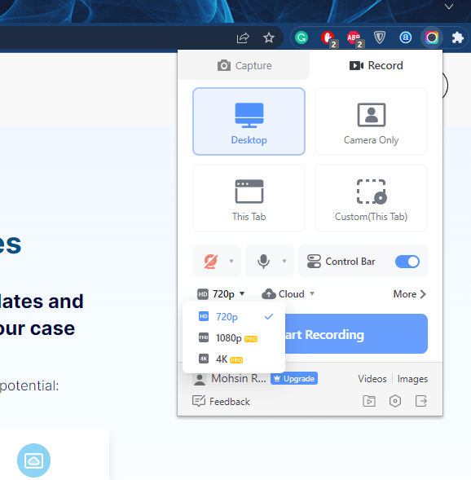Click the sign out icon
Image resolution: width=471 pixels, height=480 pixels.
click(421, 401)
